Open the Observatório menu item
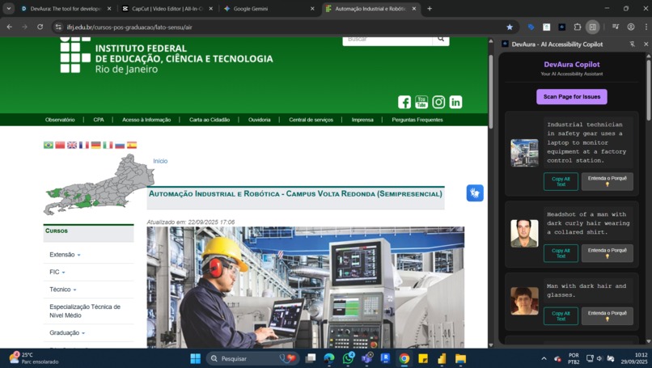 60,120
